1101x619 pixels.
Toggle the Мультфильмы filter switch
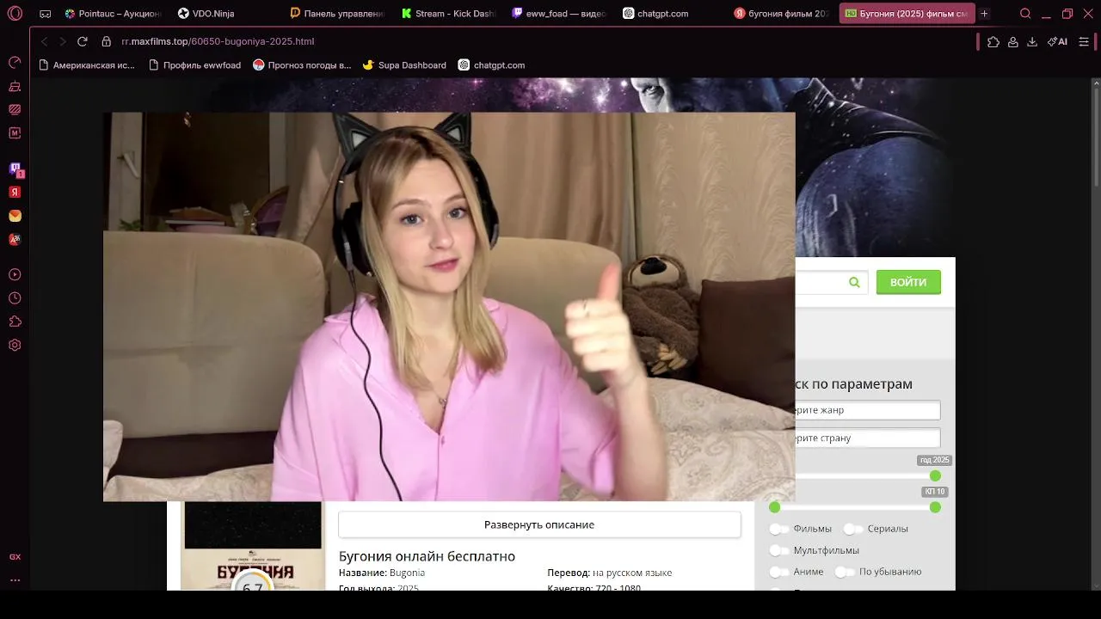pos(779,550)
